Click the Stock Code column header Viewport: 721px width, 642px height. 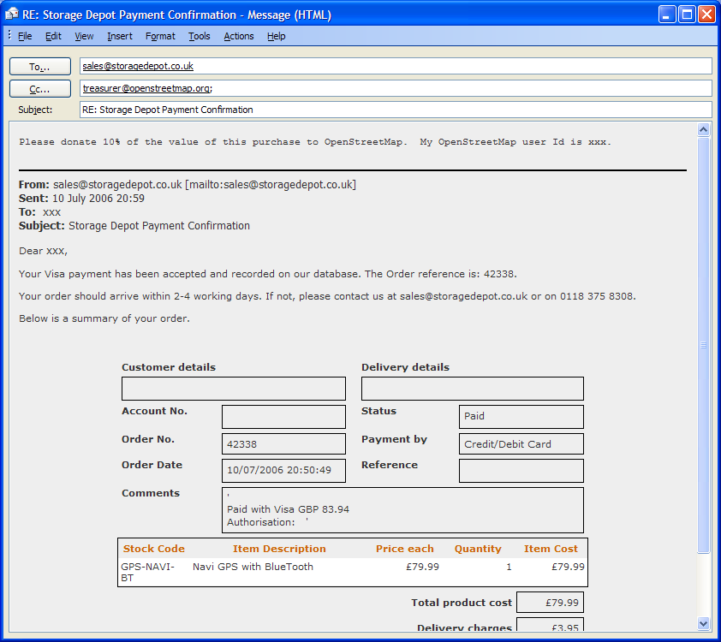(153, 549)
